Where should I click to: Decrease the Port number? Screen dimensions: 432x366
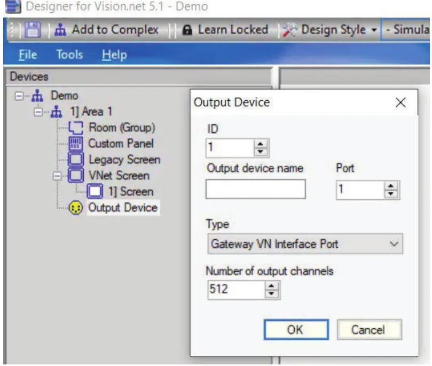click(391, 194)
